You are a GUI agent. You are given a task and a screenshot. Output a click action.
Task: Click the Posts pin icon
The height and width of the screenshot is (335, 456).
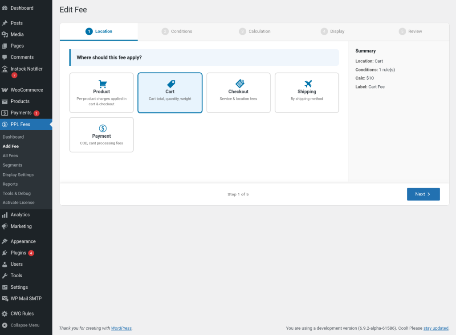(x=4, y=23)
